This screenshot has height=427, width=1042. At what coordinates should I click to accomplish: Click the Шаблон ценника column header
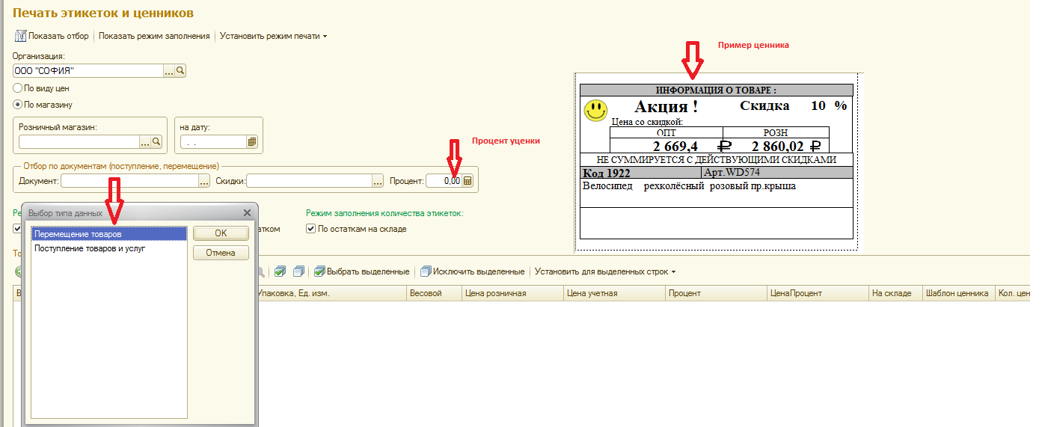959,293
